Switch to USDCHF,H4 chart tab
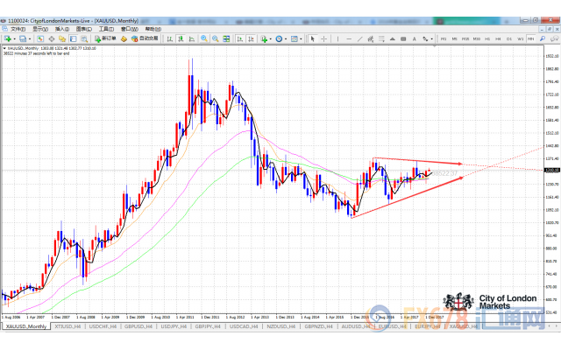Viewport: 561px width, 350px height. click(103, 326)
